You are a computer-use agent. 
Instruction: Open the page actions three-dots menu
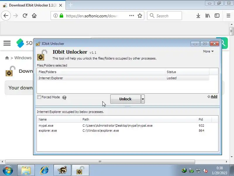131,16
